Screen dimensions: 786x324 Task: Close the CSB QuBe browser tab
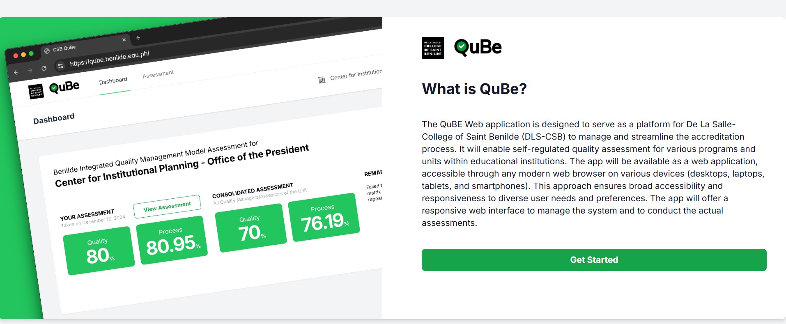pyautogui.click(x=124, y=40)
